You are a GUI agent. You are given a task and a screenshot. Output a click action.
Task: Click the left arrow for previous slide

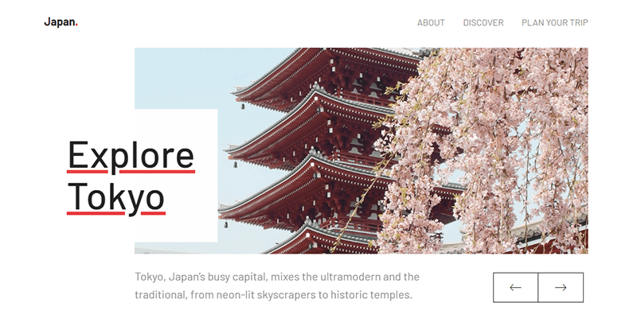(x=515, y=288)
